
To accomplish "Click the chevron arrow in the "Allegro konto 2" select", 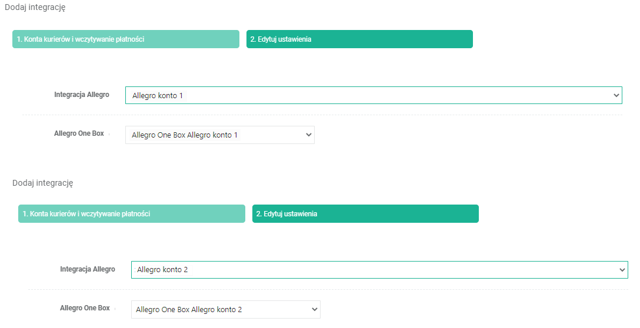I will pyautogui.click(x=622, y=270).
